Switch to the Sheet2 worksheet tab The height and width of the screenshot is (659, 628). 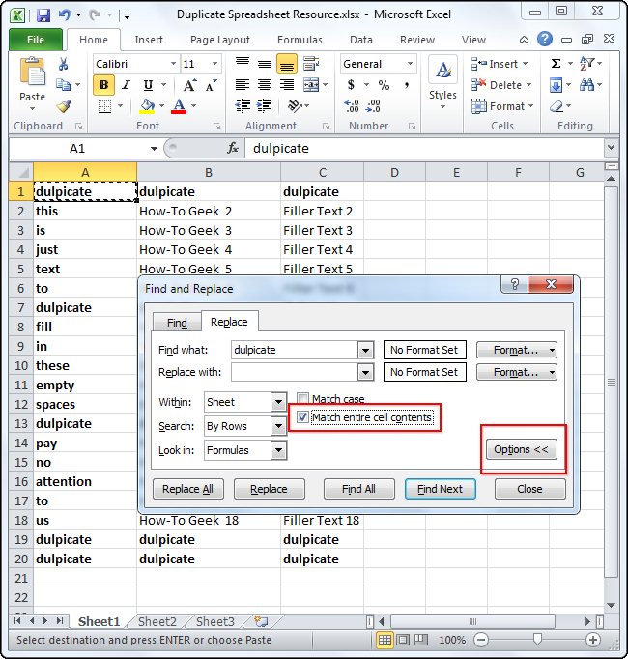(x=157, y=621)
